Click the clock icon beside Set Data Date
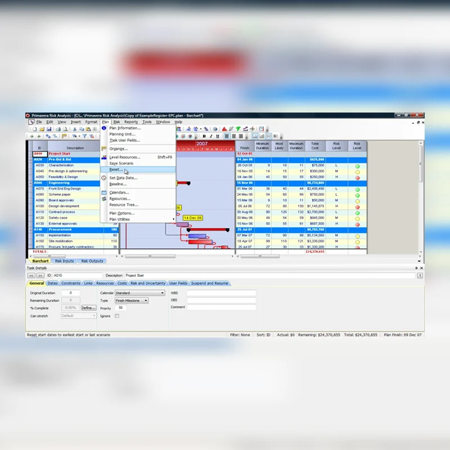Viewport: 450px width, 450px height. pyautogui.click(x=104, y=178)
